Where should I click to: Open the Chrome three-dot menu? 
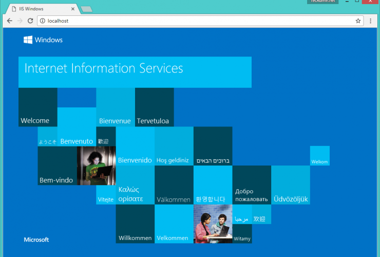click(371, 21)
